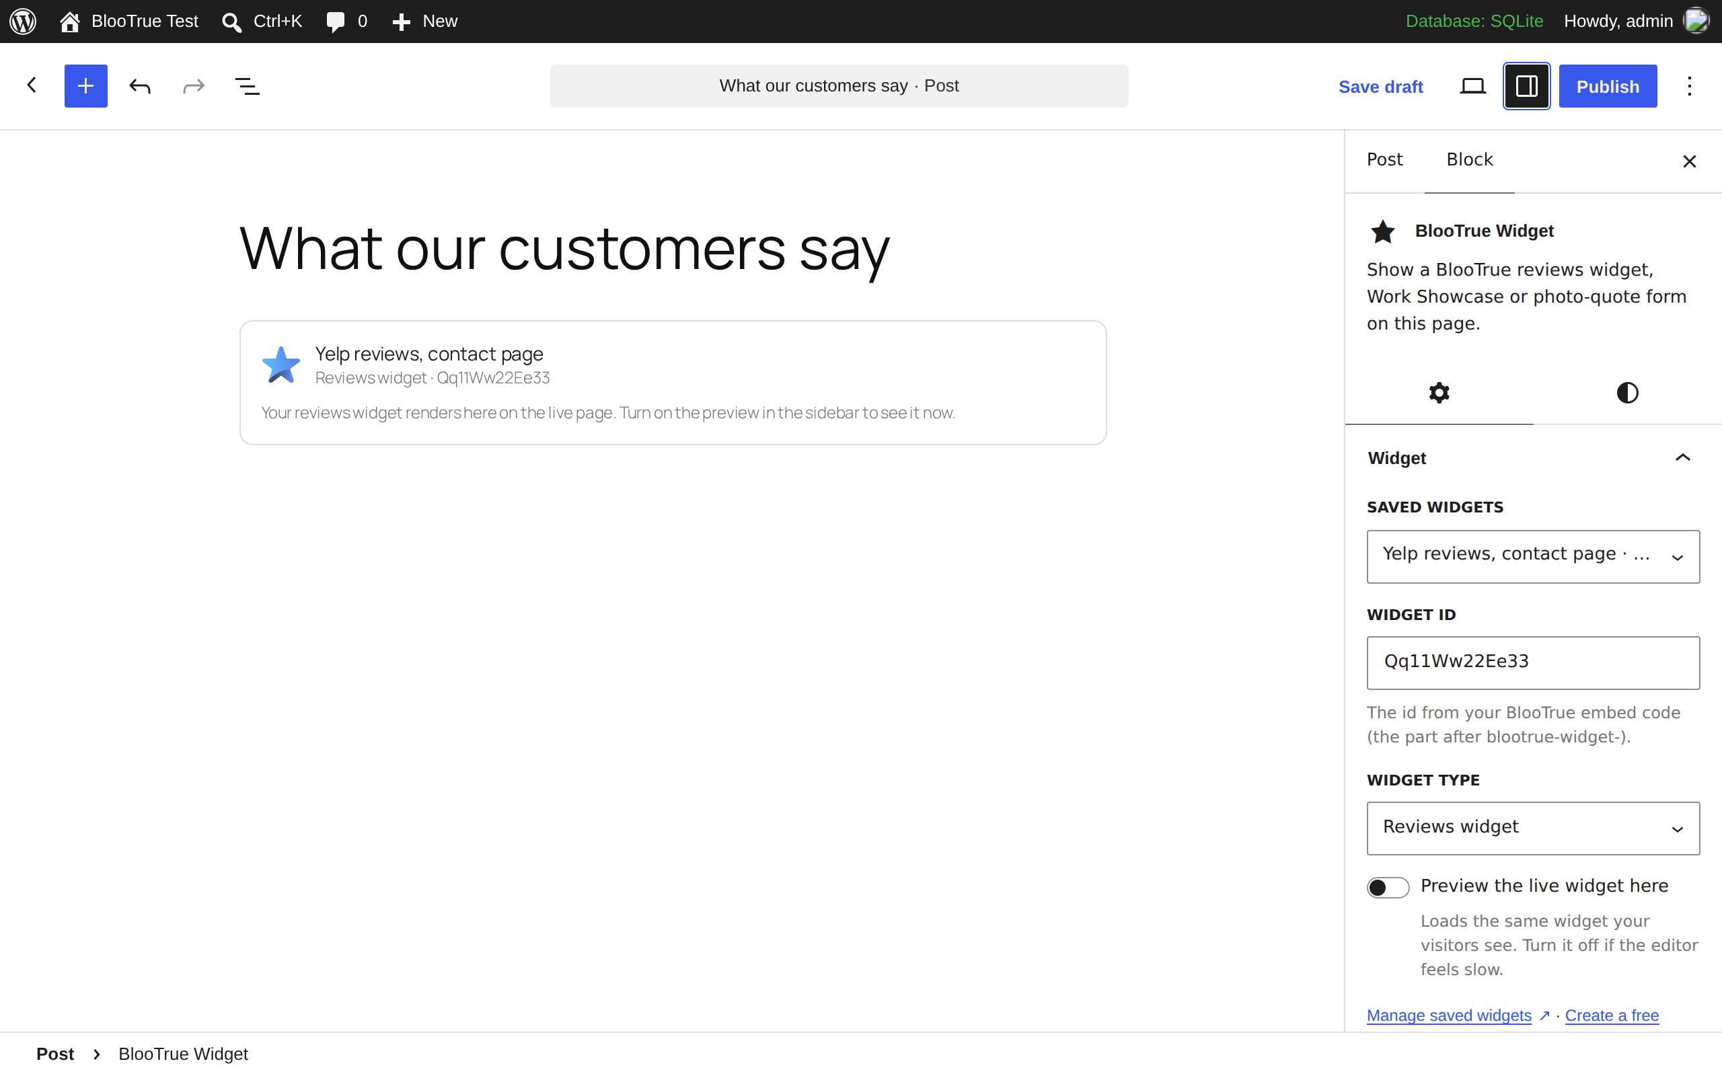Follow the Create a free link
This screenshot has width=1722, height=1076.
[1612, 1015]
